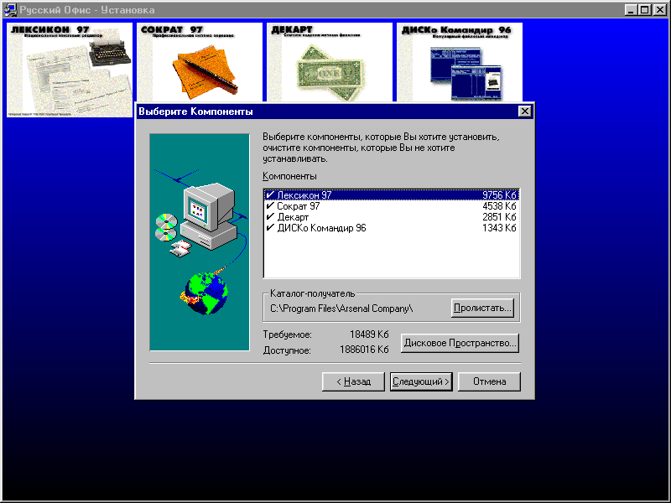Viewport: 671px width, 503px height.
Task: Click the Русский Офис window title bar icon
Action: 9,10
